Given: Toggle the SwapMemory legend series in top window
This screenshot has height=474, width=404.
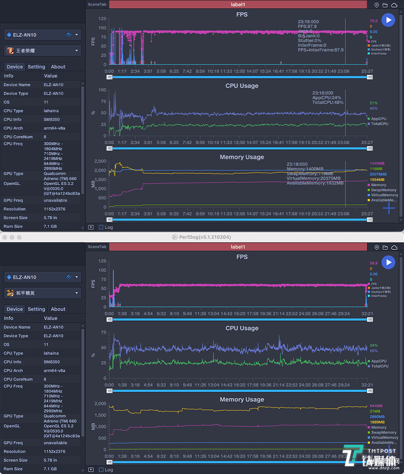Looking at the screenshot, I should tap(382, 190).
